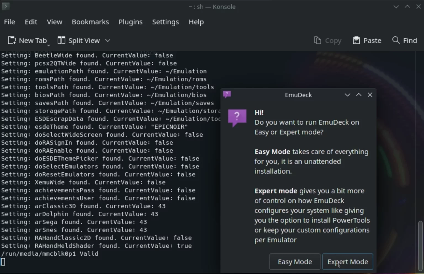Click the Copy toolbar button
Screen dimensions: 424x274
pos(328,41)
